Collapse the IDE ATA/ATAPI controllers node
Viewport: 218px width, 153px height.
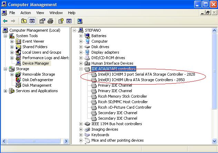[81, 69]
